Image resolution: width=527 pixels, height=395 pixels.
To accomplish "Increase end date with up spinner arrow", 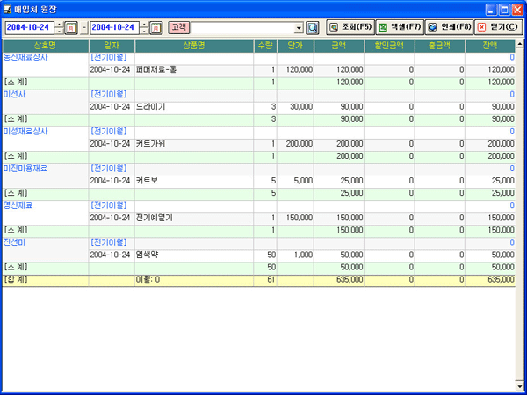I will tap(145, 25).
